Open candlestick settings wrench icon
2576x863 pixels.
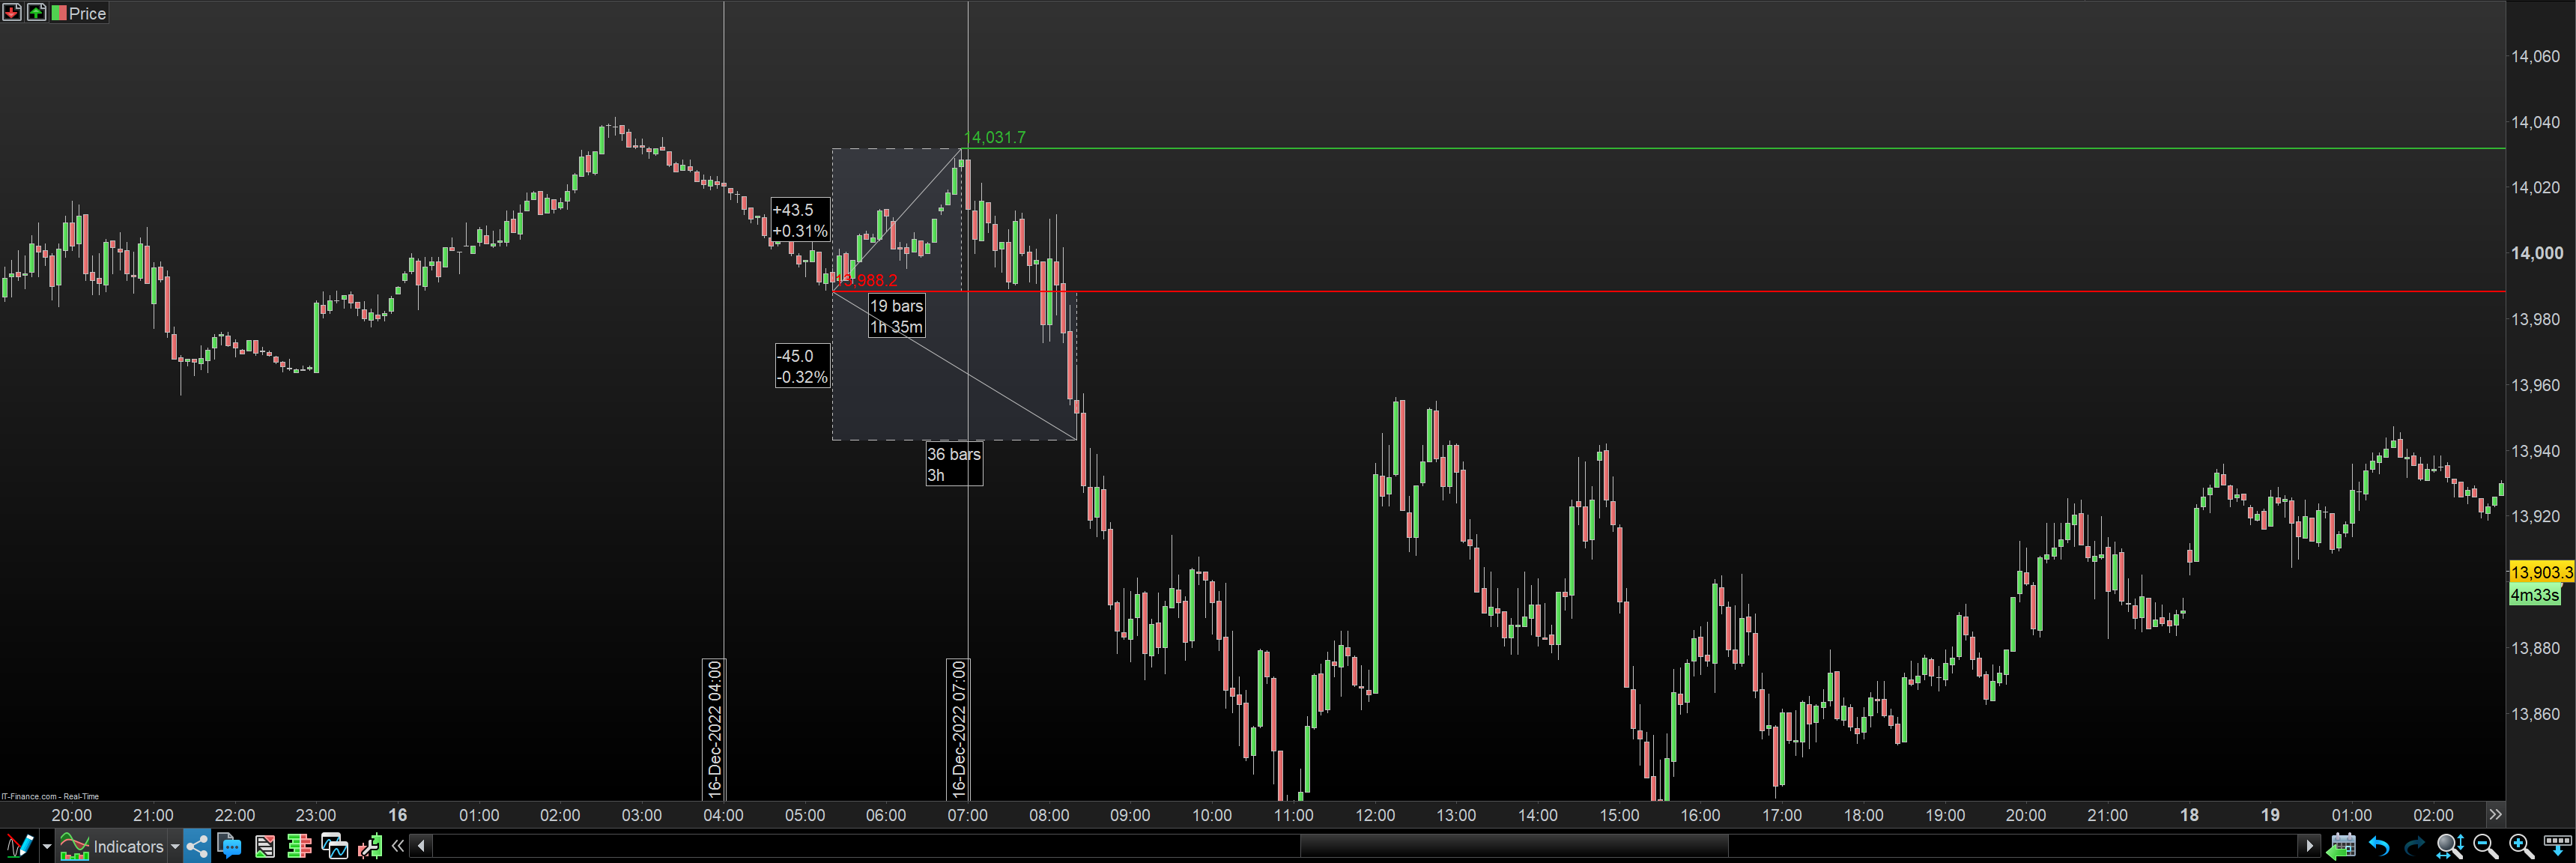369,846
